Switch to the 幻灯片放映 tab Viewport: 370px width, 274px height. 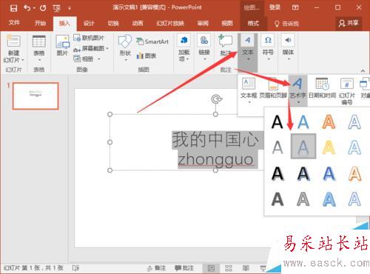coord(170,24)
